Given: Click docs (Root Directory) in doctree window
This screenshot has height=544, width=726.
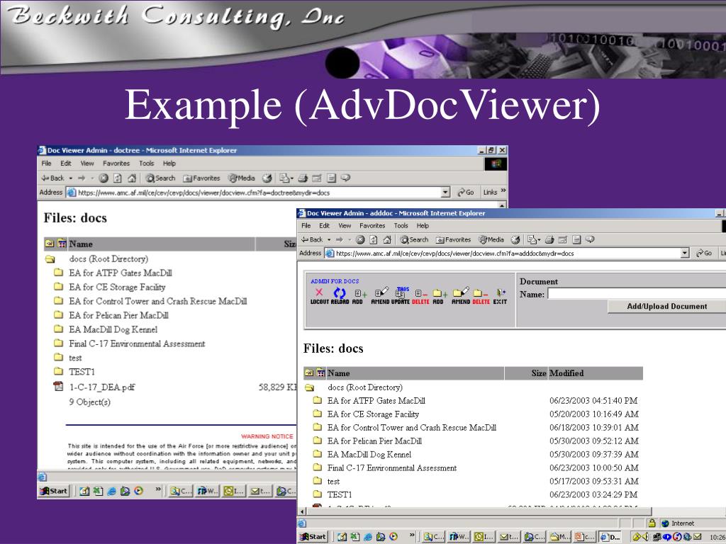Looking at the screenshot, I should [108, 259].
